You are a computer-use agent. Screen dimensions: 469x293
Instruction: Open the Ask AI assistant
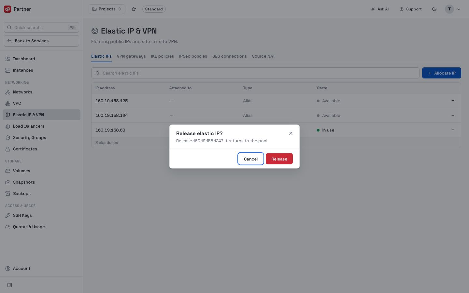380,9
